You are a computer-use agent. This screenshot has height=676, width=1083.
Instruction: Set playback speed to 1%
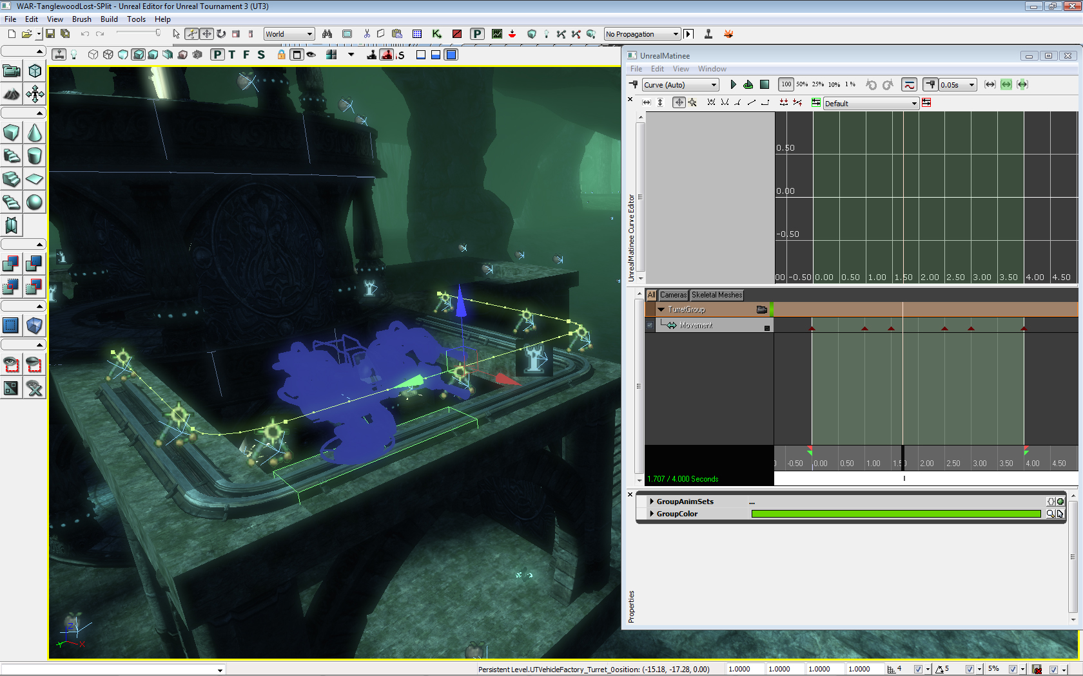[x=850, y=84]
